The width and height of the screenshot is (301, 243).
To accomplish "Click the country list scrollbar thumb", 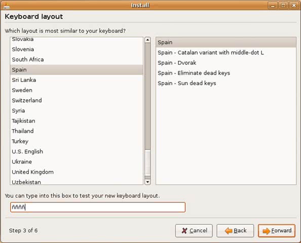I will click(147, 96).
